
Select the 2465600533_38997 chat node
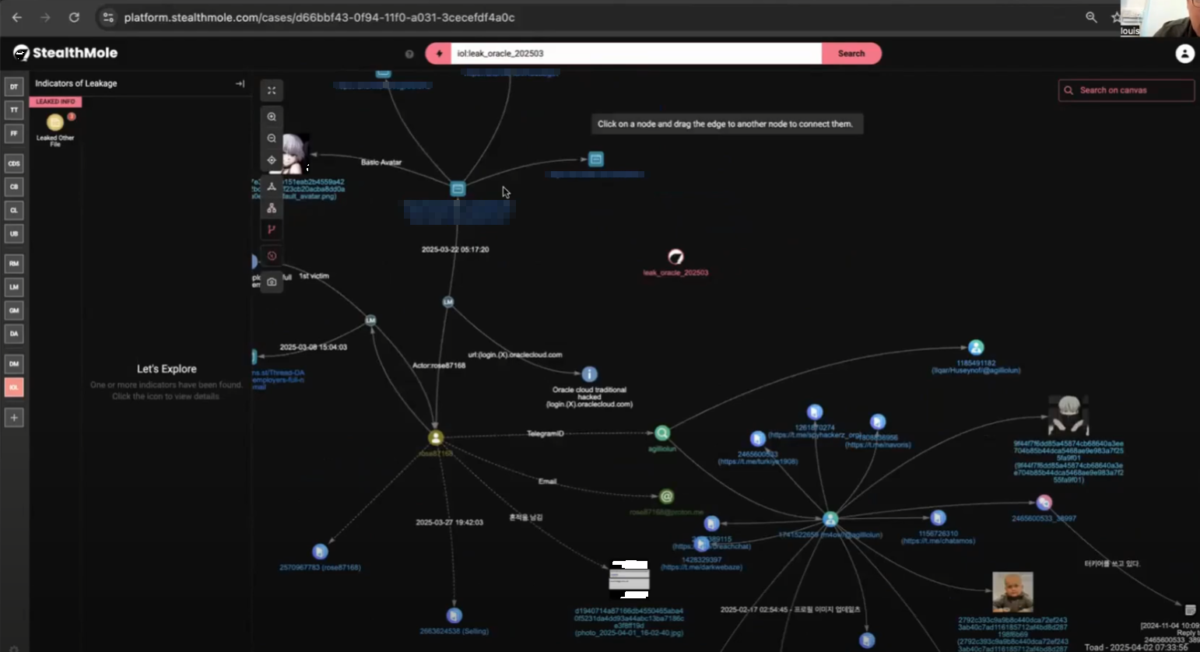point(1044,503)
